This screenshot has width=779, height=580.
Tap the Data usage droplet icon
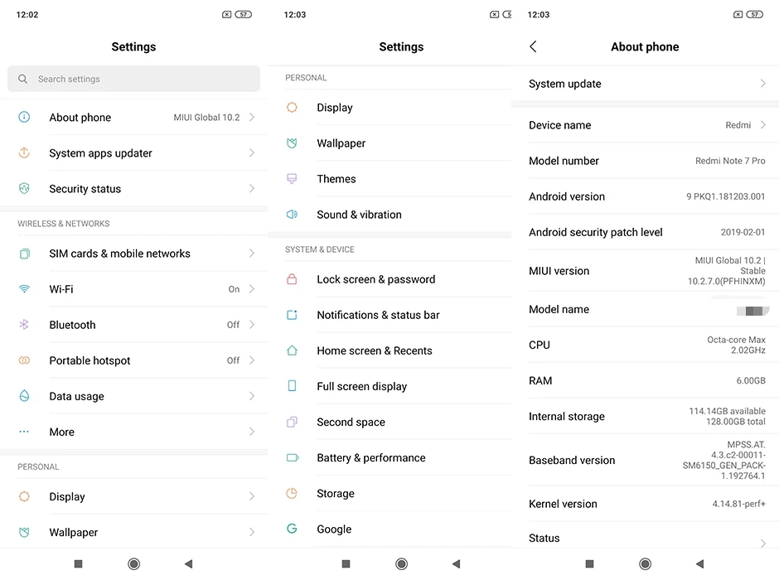coord(24,396)
